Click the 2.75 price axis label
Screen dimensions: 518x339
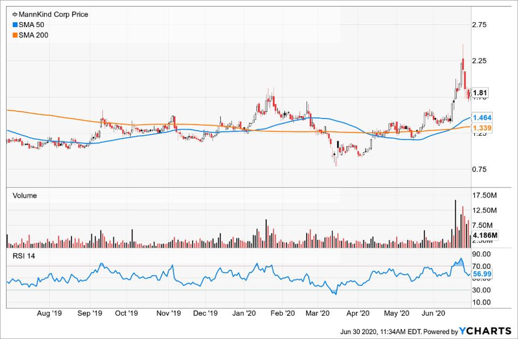480,25
